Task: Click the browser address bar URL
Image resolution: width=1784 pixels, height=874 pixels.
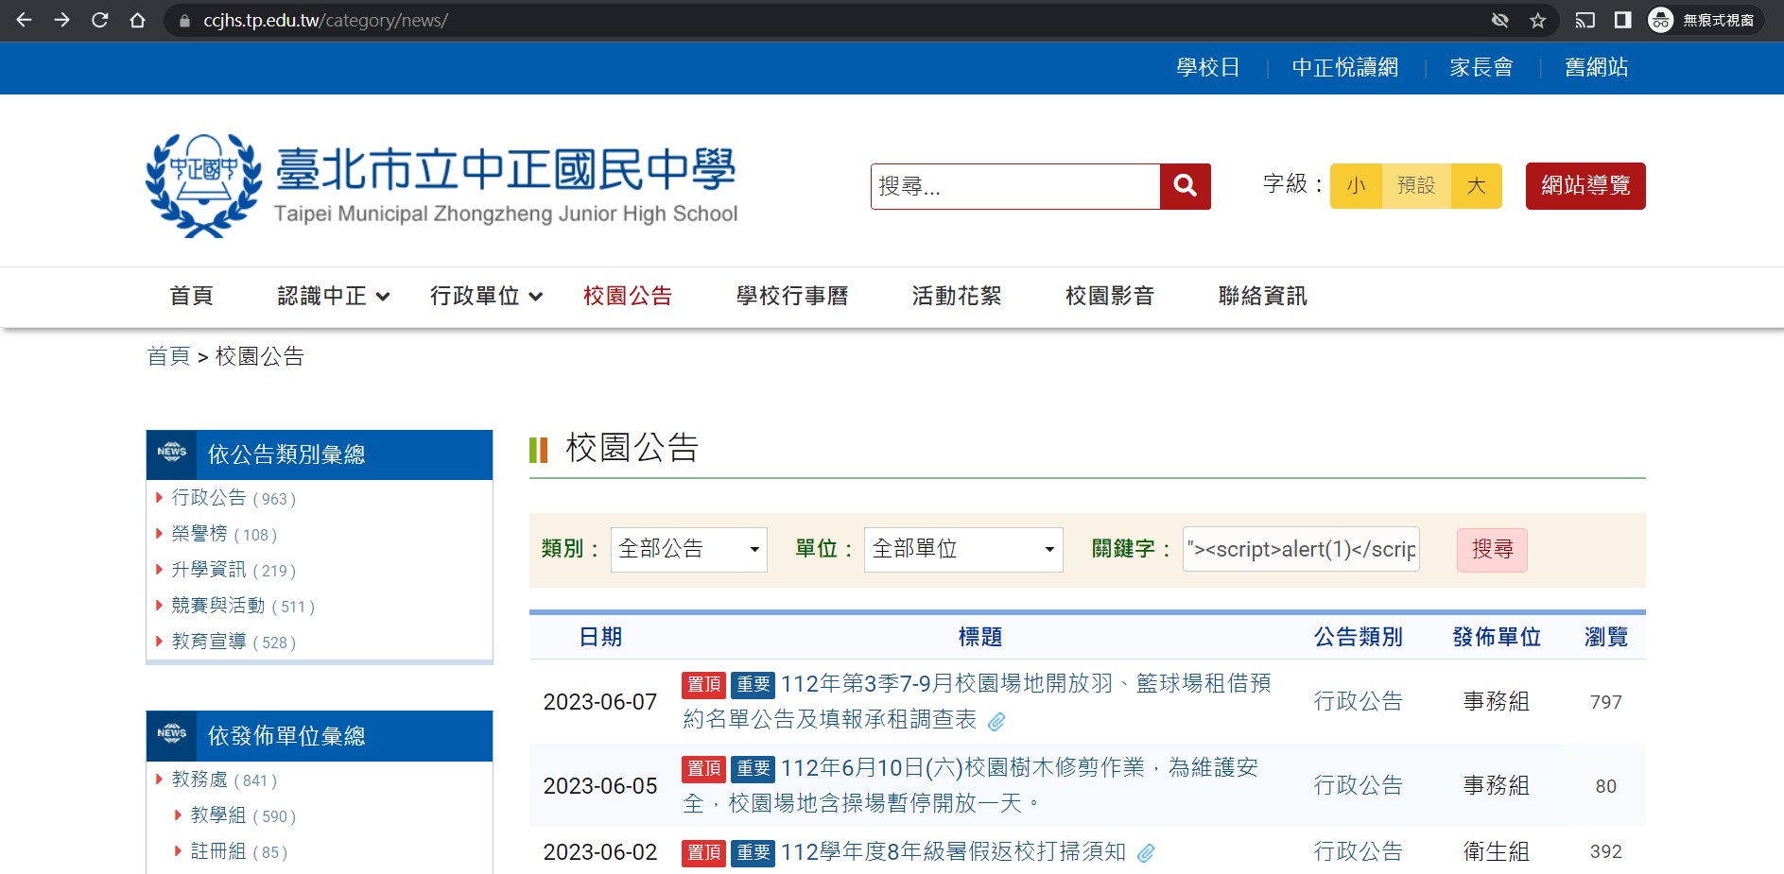Action: 326,20
